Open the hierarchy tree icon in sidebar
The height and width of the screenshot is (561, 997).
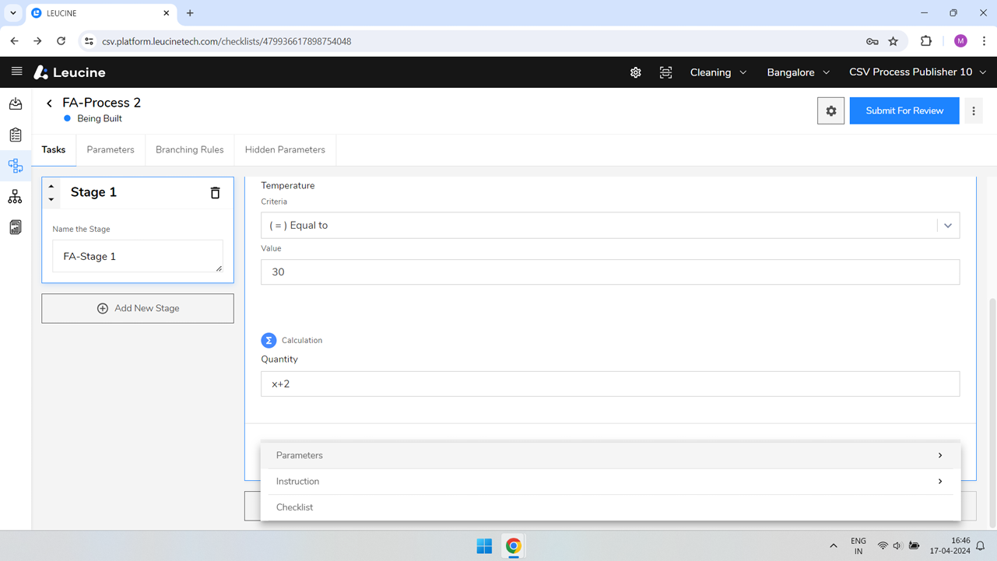(16, 197)
